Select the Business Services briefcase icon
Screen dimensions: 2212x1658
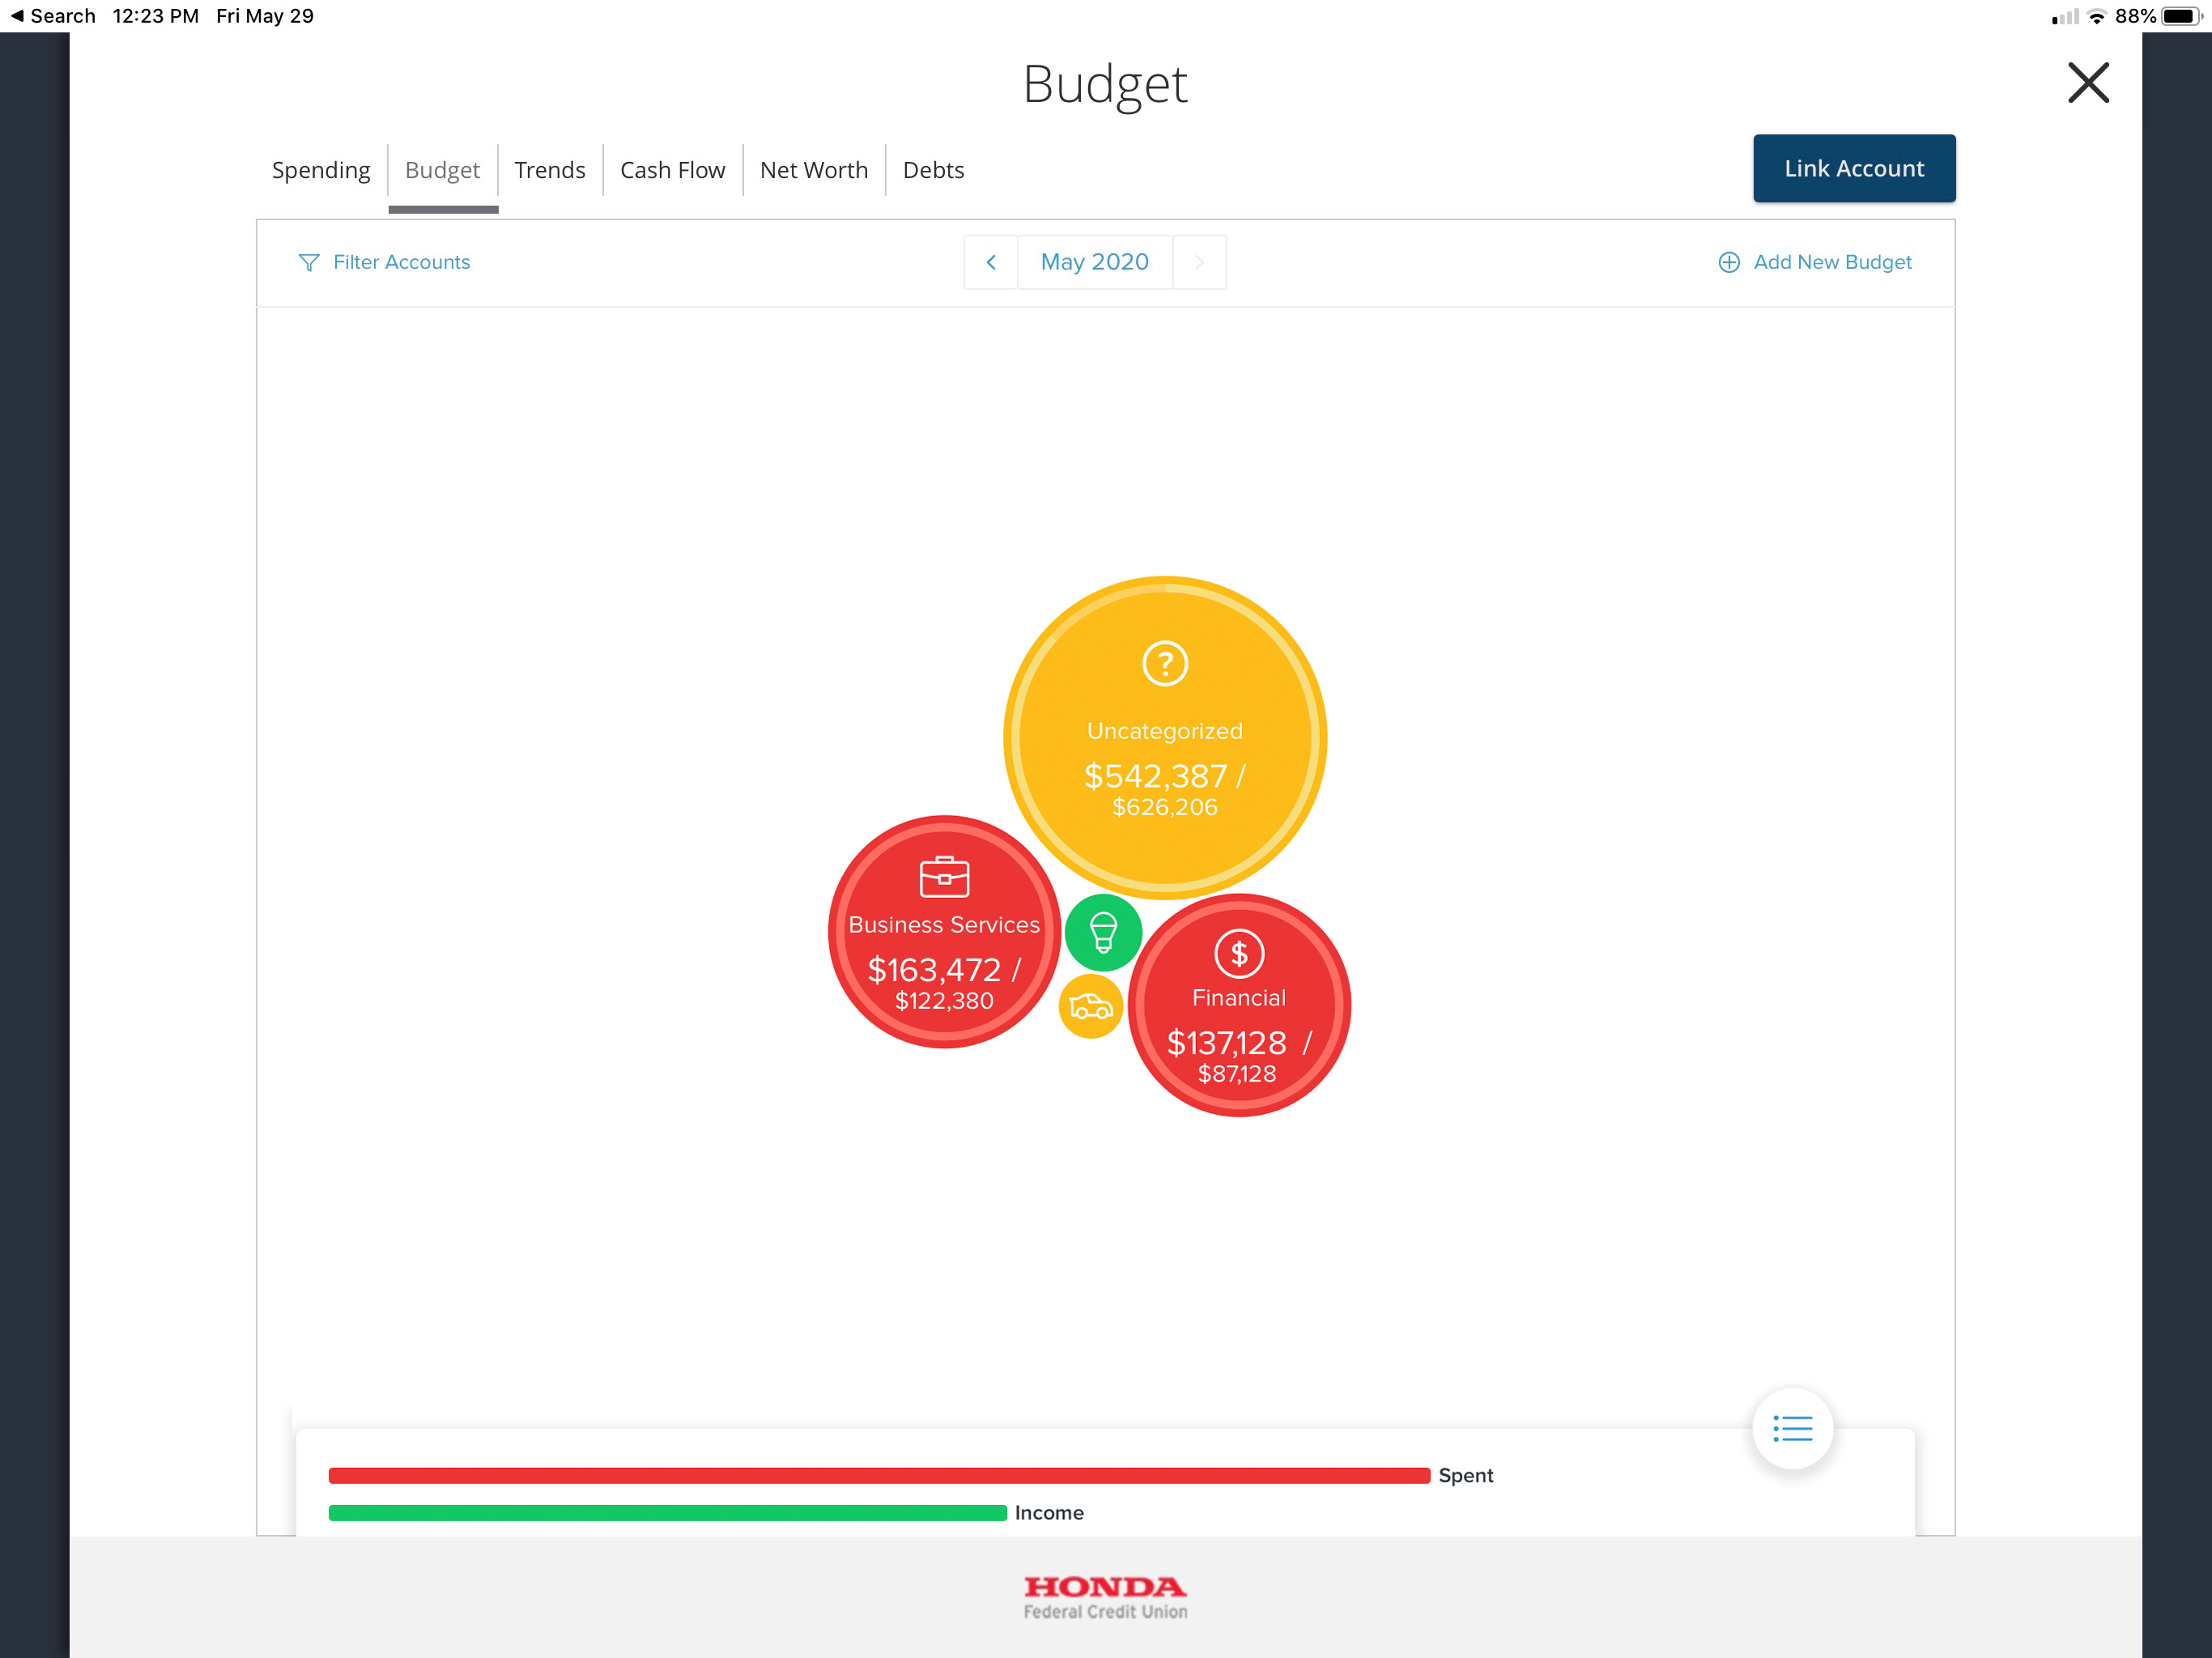(944, 877)
